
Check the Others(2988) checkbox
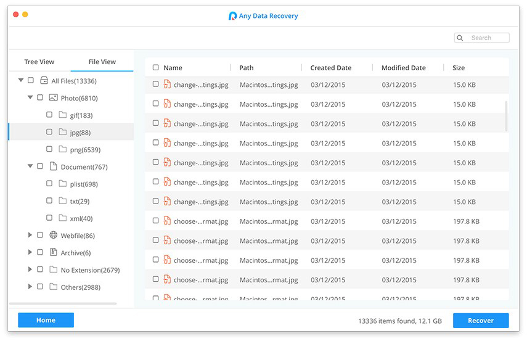40,286
